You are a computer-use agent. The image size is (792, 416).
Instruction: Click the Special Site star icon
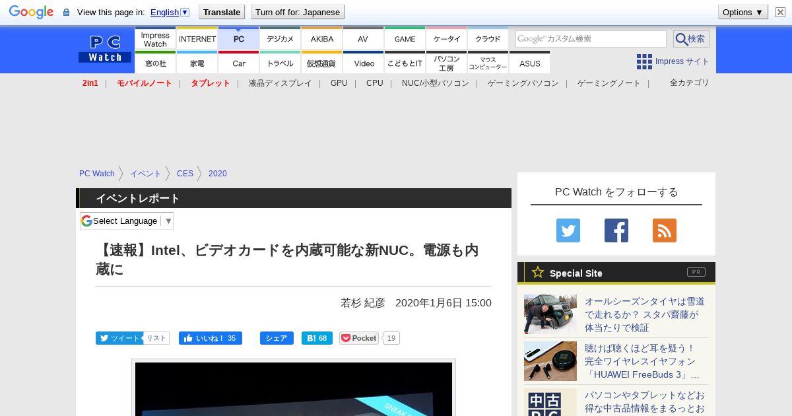pyautogui.click(x=538, y=272)
